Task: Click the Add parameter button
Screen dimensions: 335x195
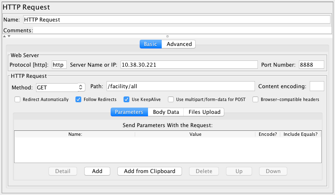Action: point(97,171)
